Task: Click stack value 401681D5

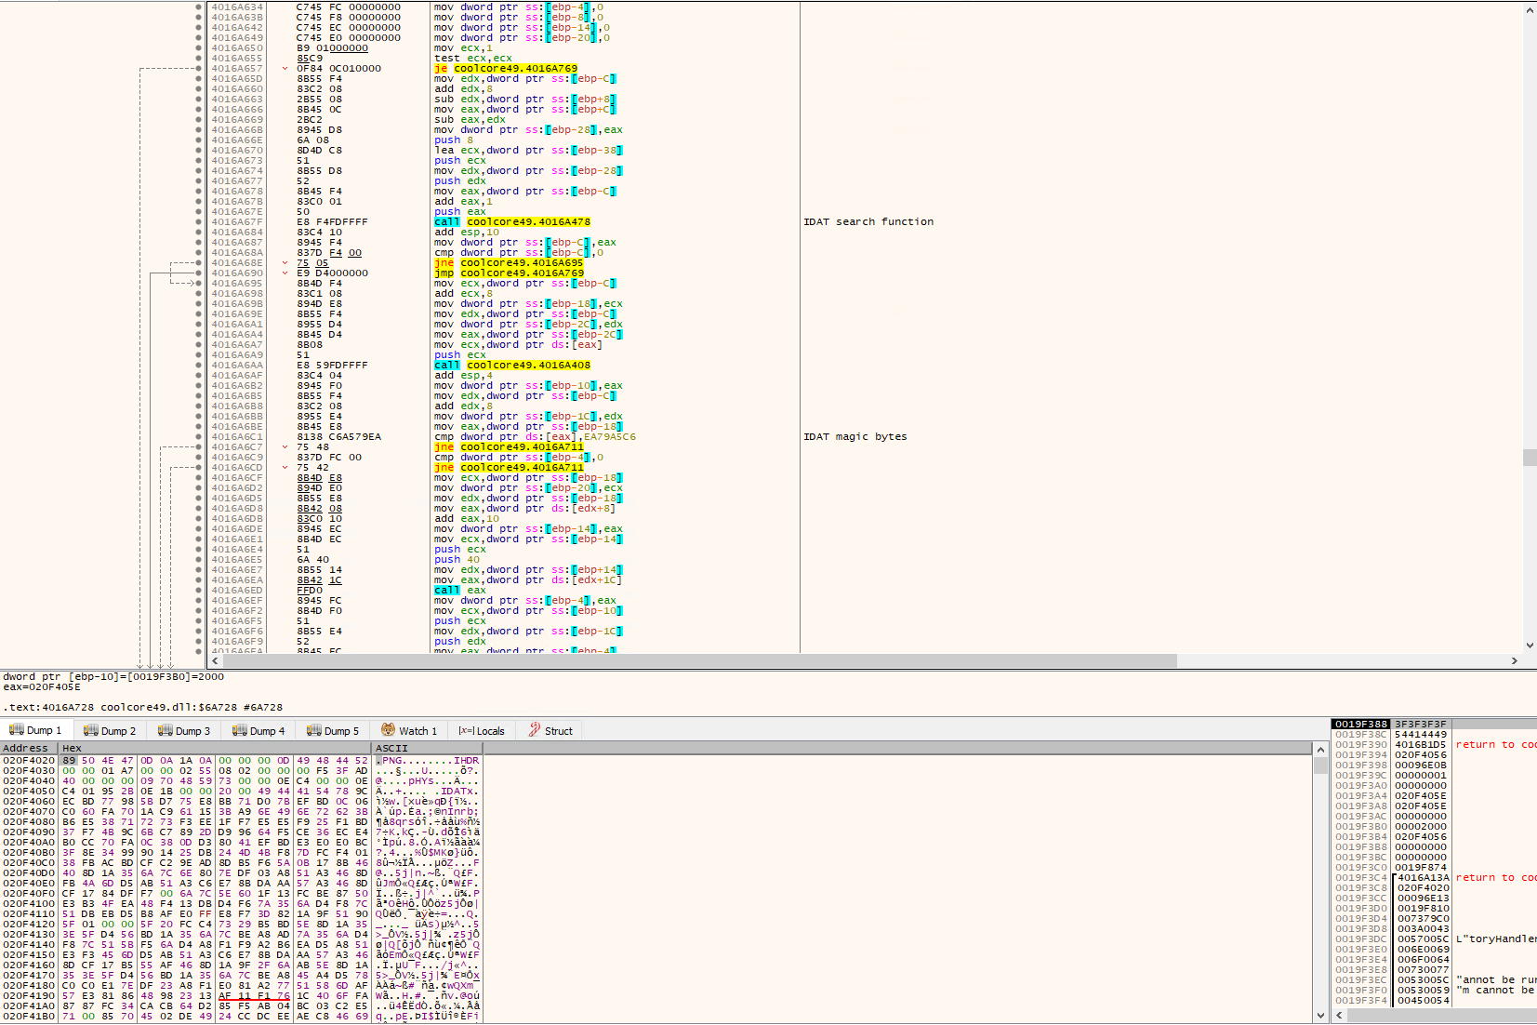Action: tap(1421, 744)
